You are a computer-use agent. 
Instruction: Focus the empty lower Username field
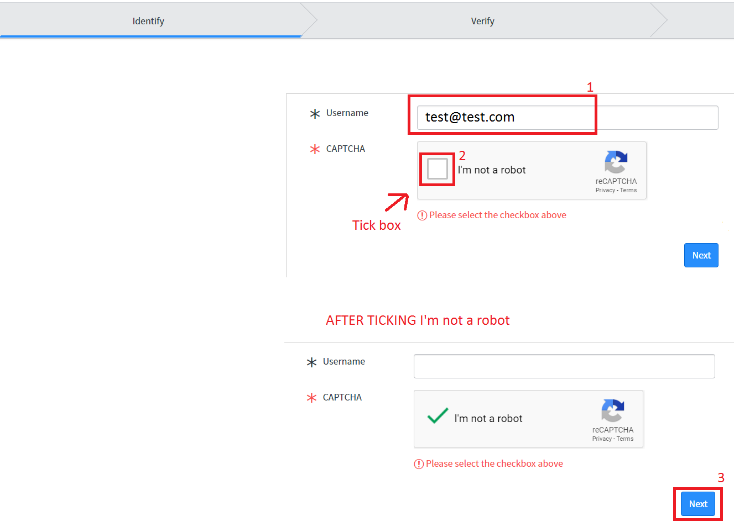pyautogui.click(x=564, y=366)
